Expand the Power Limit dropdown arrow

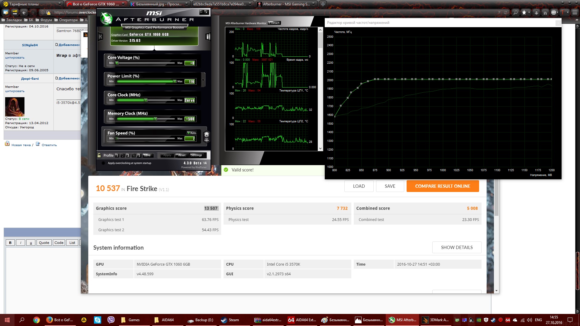[203, 80]
